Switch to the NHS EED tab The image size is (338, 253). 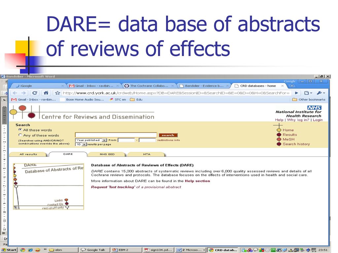(107, 154)
